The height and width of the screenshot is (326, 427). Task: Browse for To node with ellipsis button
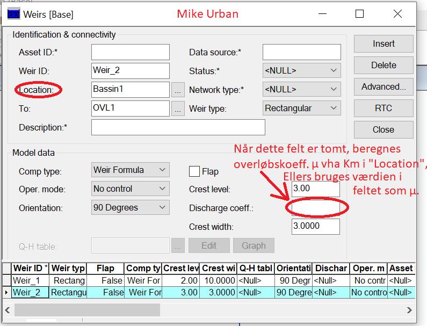point(178,108)
